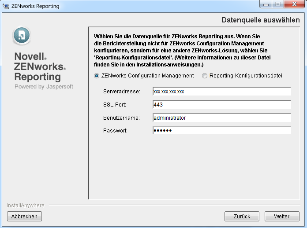This screenshot has width=307, height=228.
Task: Click the Datenquelle auswählen heading
Action: point(260,20)
